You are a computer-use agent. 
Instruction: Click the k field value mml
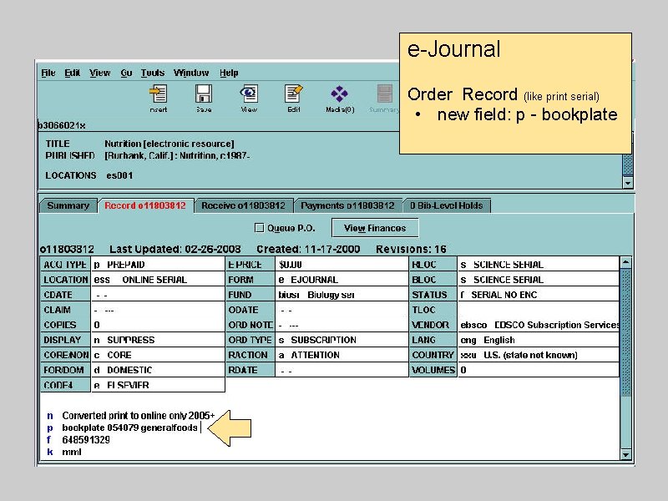tap(72, 452)
